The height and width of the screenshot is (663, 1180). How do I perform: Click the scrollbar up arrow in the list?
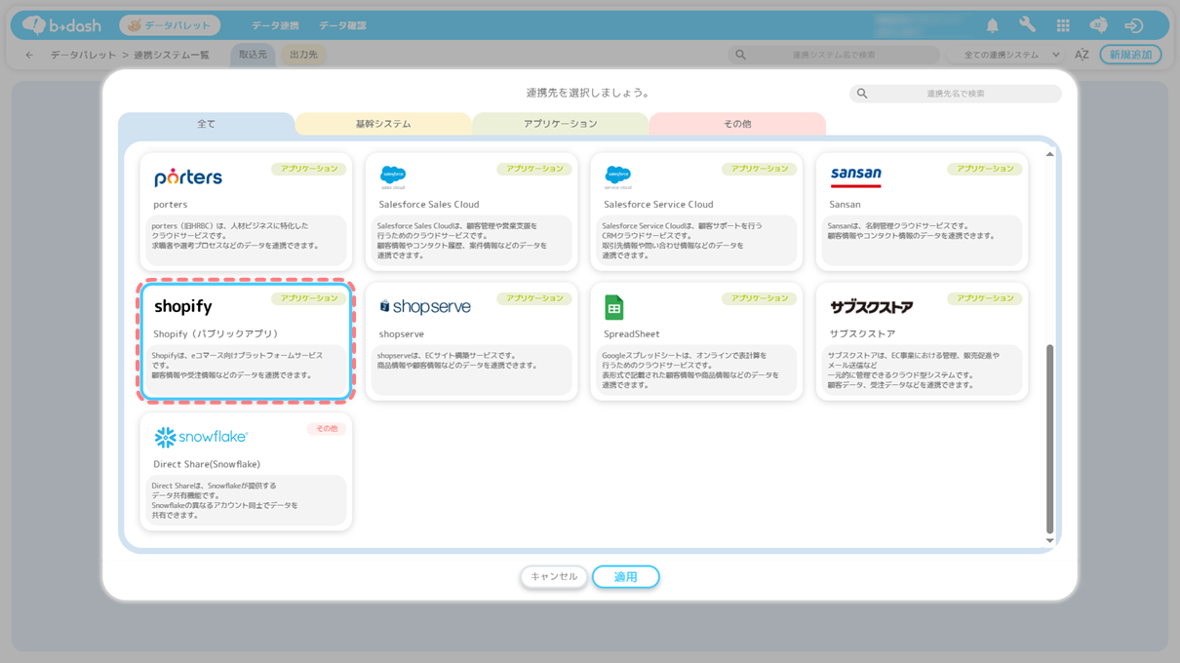[x=1049, y=154]
